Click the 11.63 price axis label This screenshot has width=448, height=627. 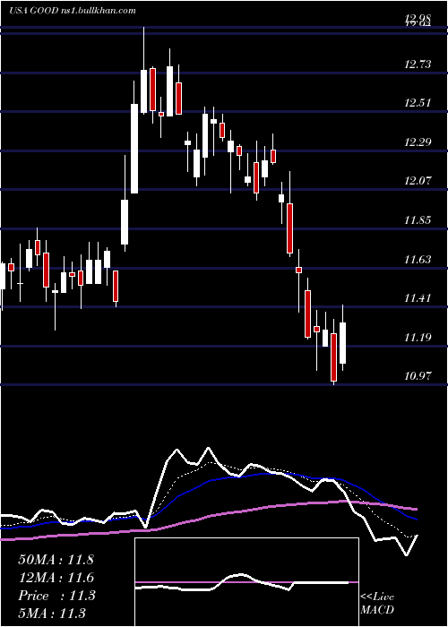(418, 260)
